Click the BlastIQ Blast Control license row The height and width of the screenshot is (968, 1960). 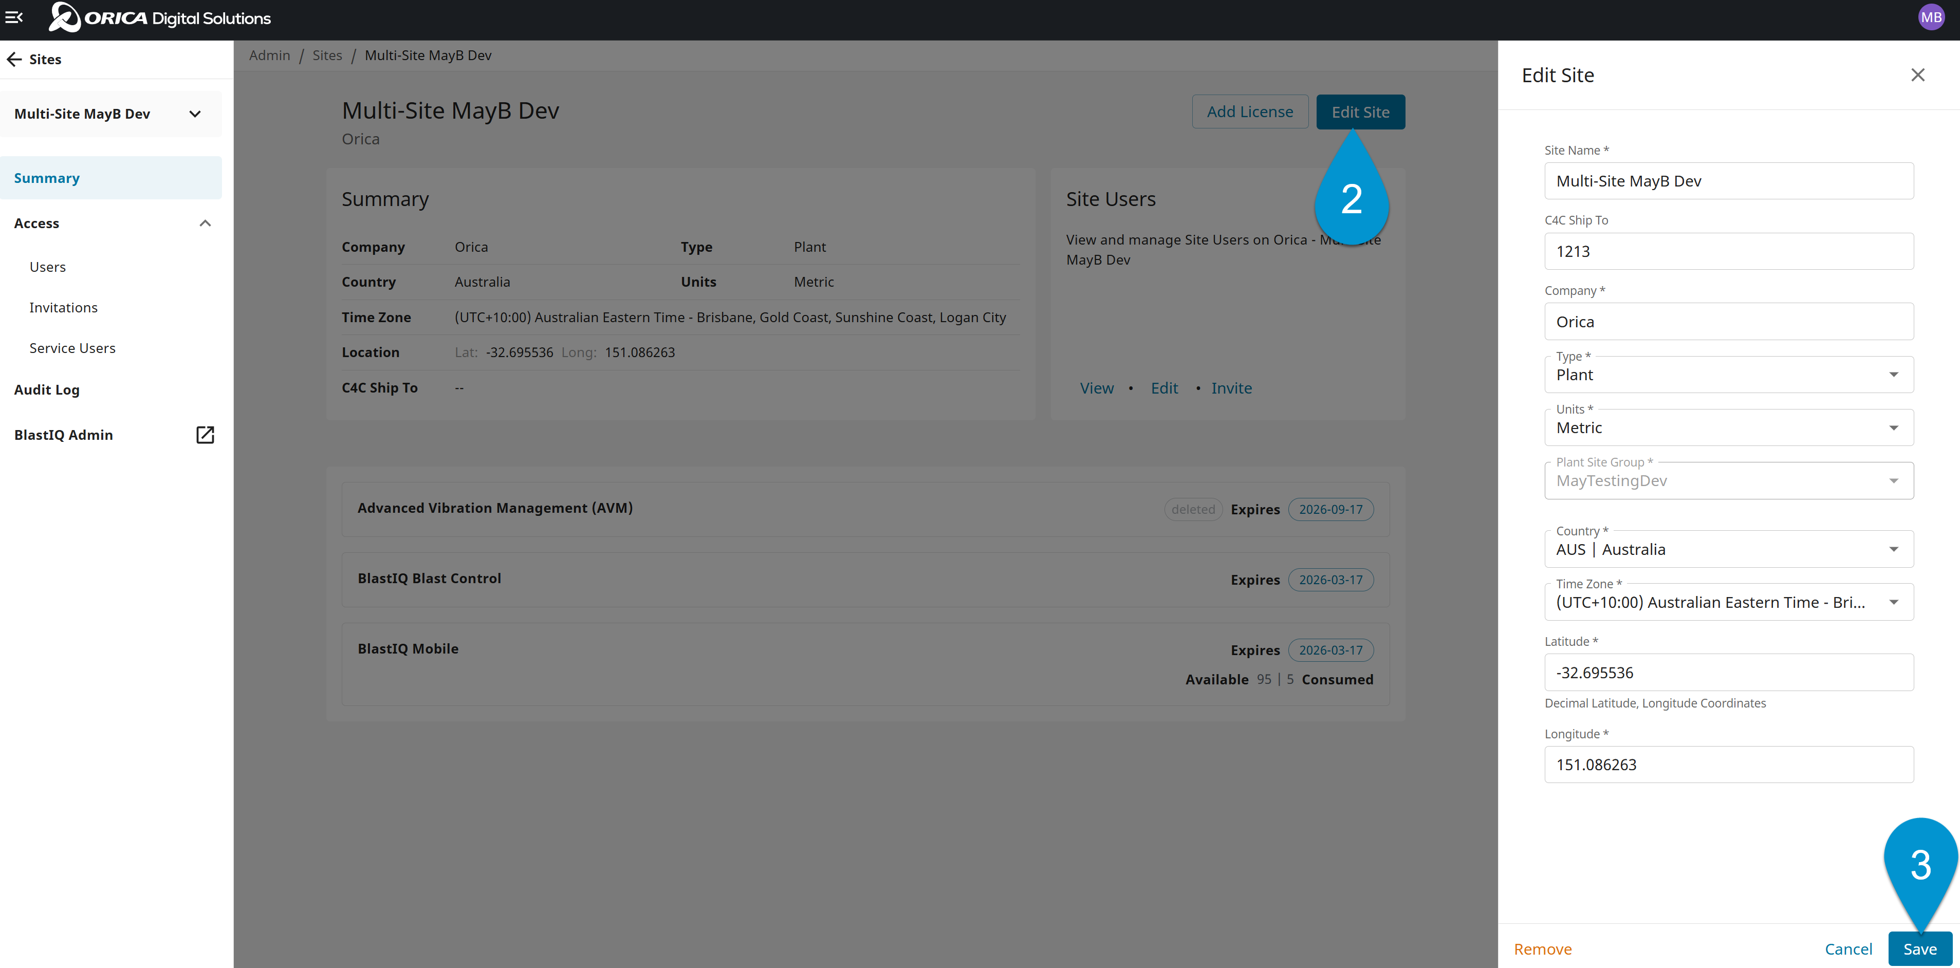865,580
